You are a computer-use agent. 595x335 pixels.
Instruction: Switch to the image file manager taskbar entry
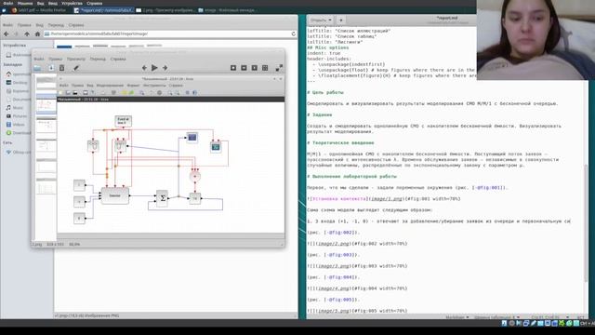(227, 10)
